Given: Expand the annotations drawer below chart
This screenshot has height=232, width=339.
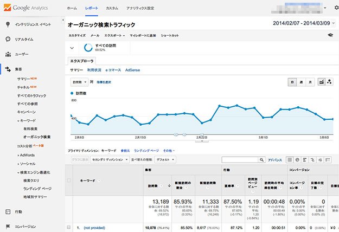Looking at the screenshot, I should (x=202, y=141).
